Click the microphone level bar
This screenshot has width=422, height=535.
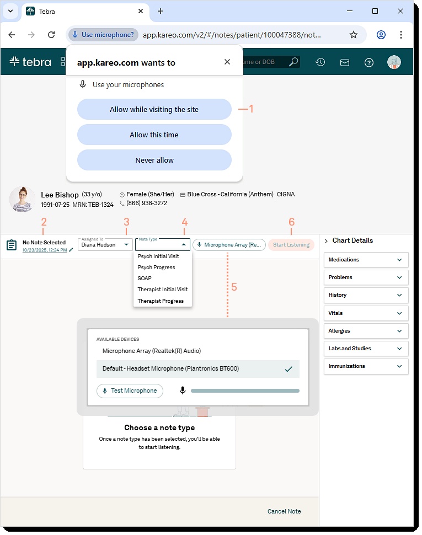coord(245,390)
